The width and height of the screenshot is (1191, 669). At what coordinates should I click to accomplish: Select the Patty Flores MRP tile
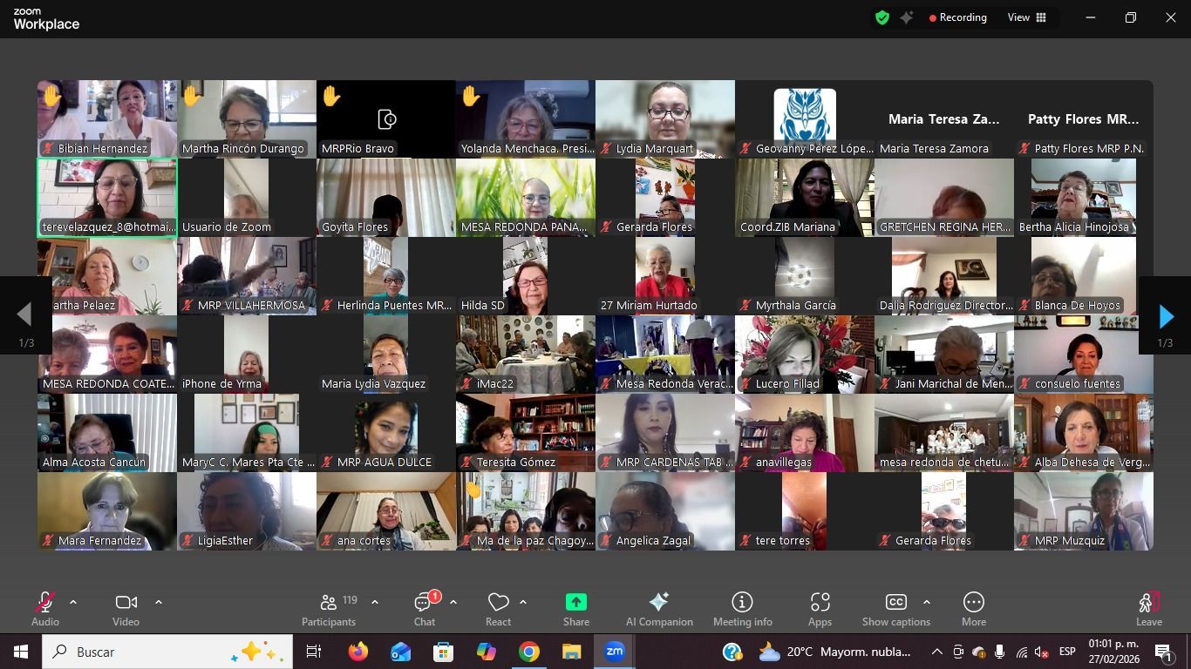(1084, 119)
